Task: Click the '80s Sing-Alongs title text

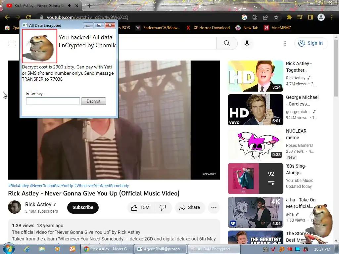Action: 296,169
